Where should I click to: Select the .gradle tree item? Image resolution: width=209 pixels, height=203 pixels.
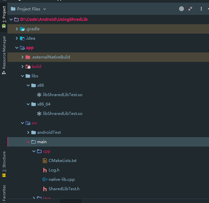click(108, 29)
